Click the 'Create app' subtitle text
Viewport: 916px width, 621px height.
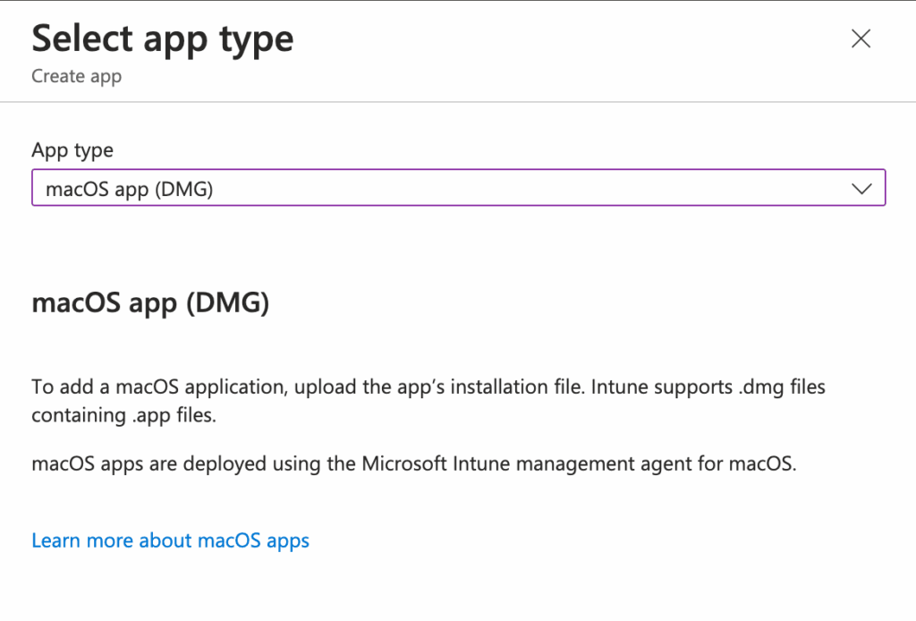click(x=76, y=76)
